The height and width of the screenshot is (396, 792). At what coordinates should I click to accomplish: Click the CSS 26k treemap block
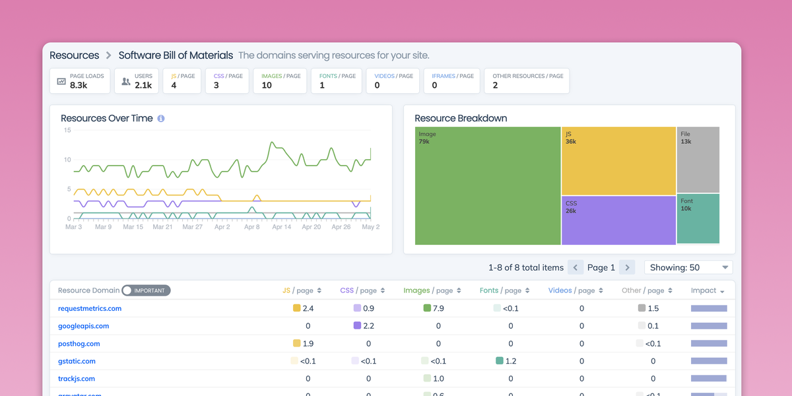(x=619, y=220)
